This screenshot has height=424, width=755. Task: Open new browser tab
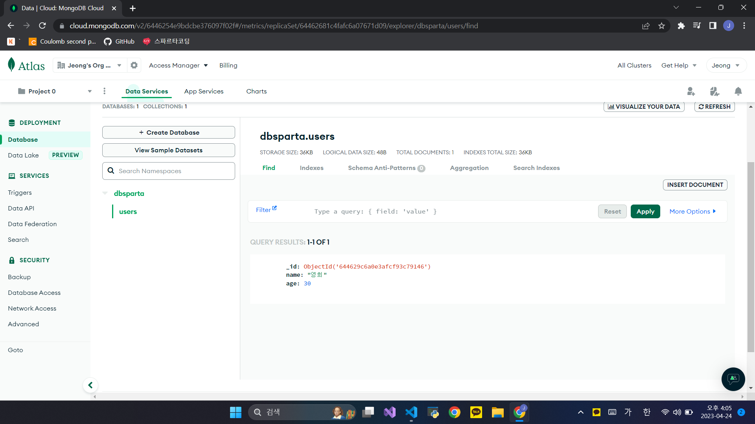pyautogui.click(x=133, y=8)
